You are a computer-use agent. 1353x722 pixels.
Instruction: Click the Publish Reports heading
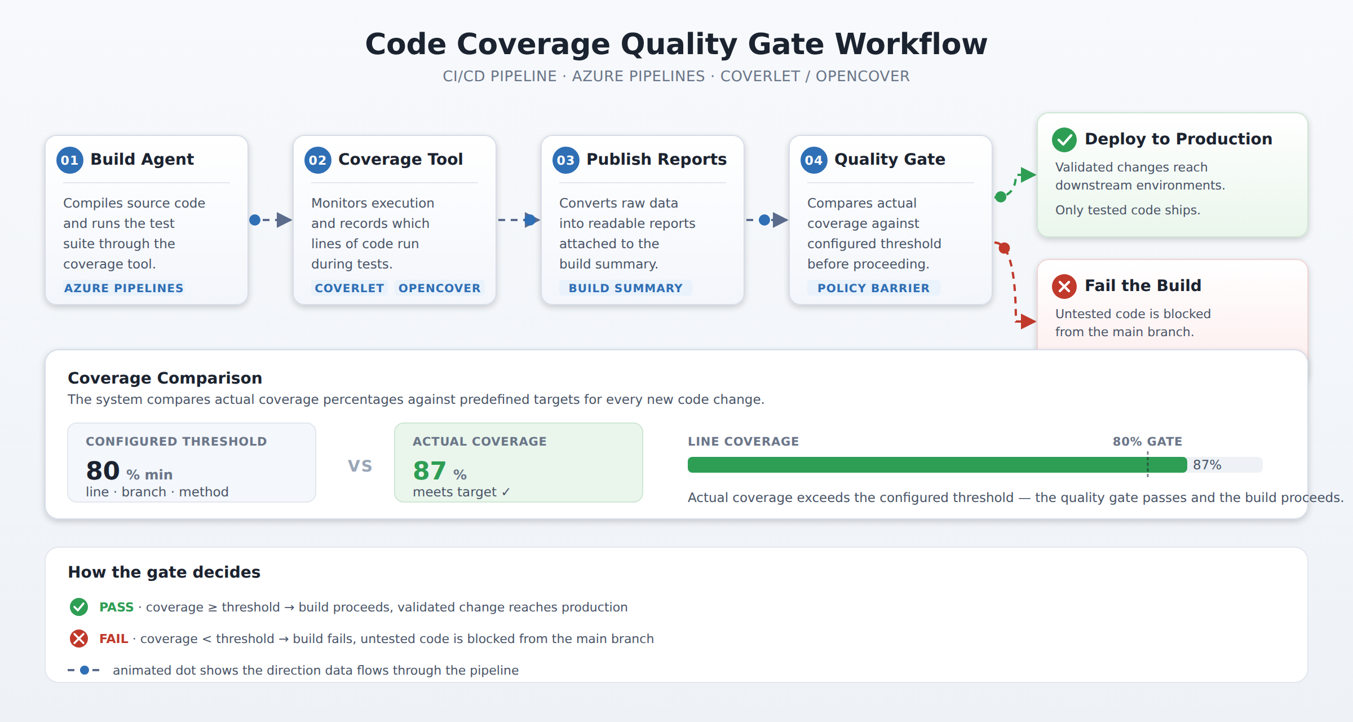tap(657, 160)
